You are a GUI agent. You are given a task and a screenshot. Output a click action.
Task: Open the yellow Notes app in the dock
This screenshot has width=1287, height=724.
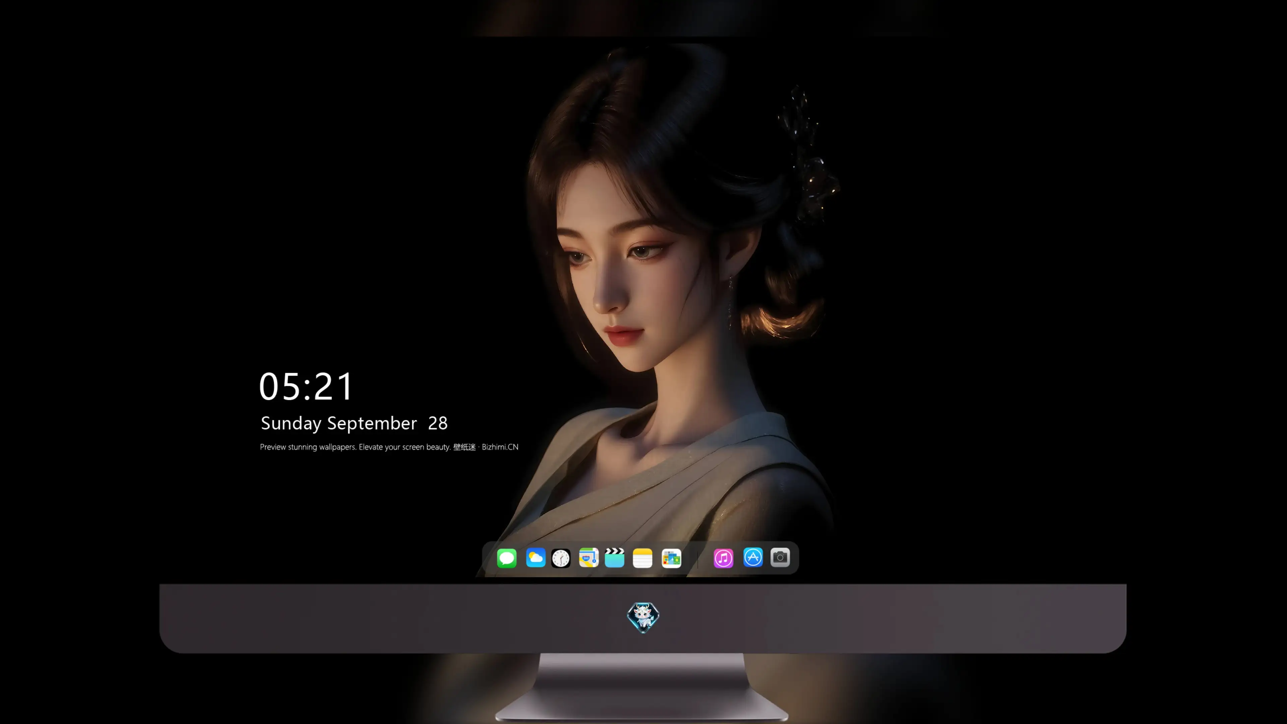tap(642, 558)
